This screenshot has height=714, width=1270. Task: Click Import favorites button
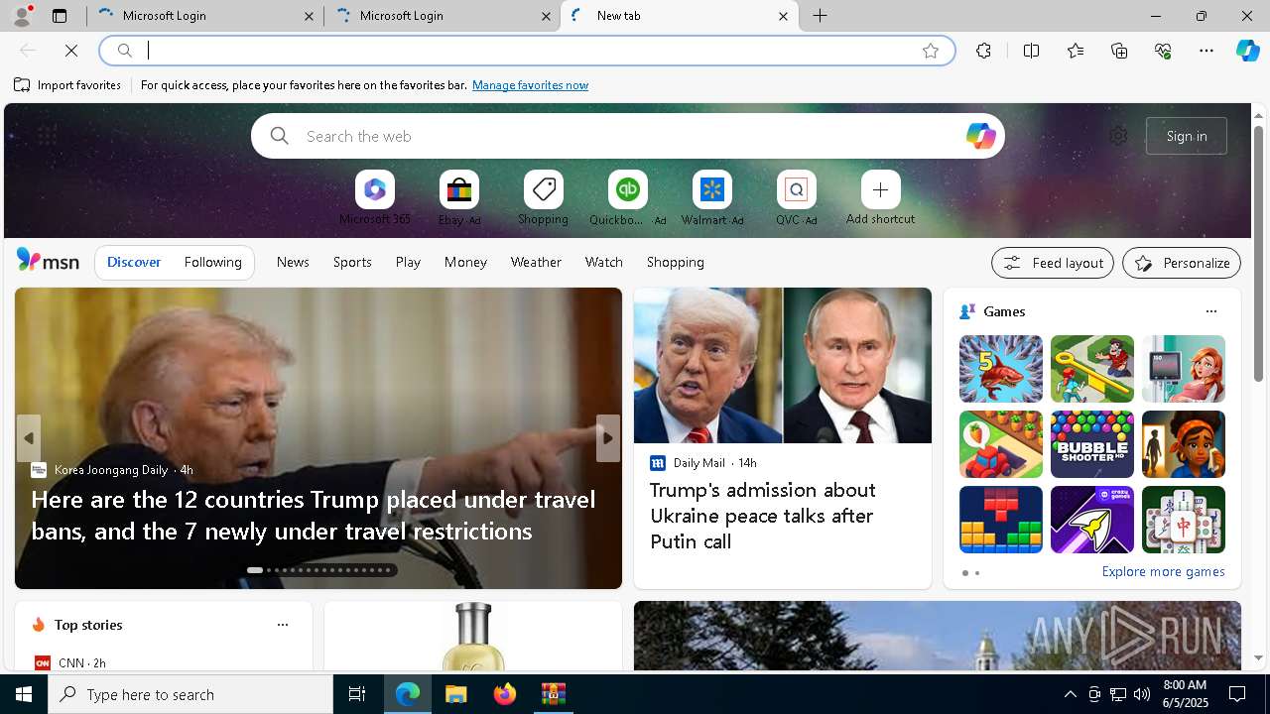click(x=67, y=85)
